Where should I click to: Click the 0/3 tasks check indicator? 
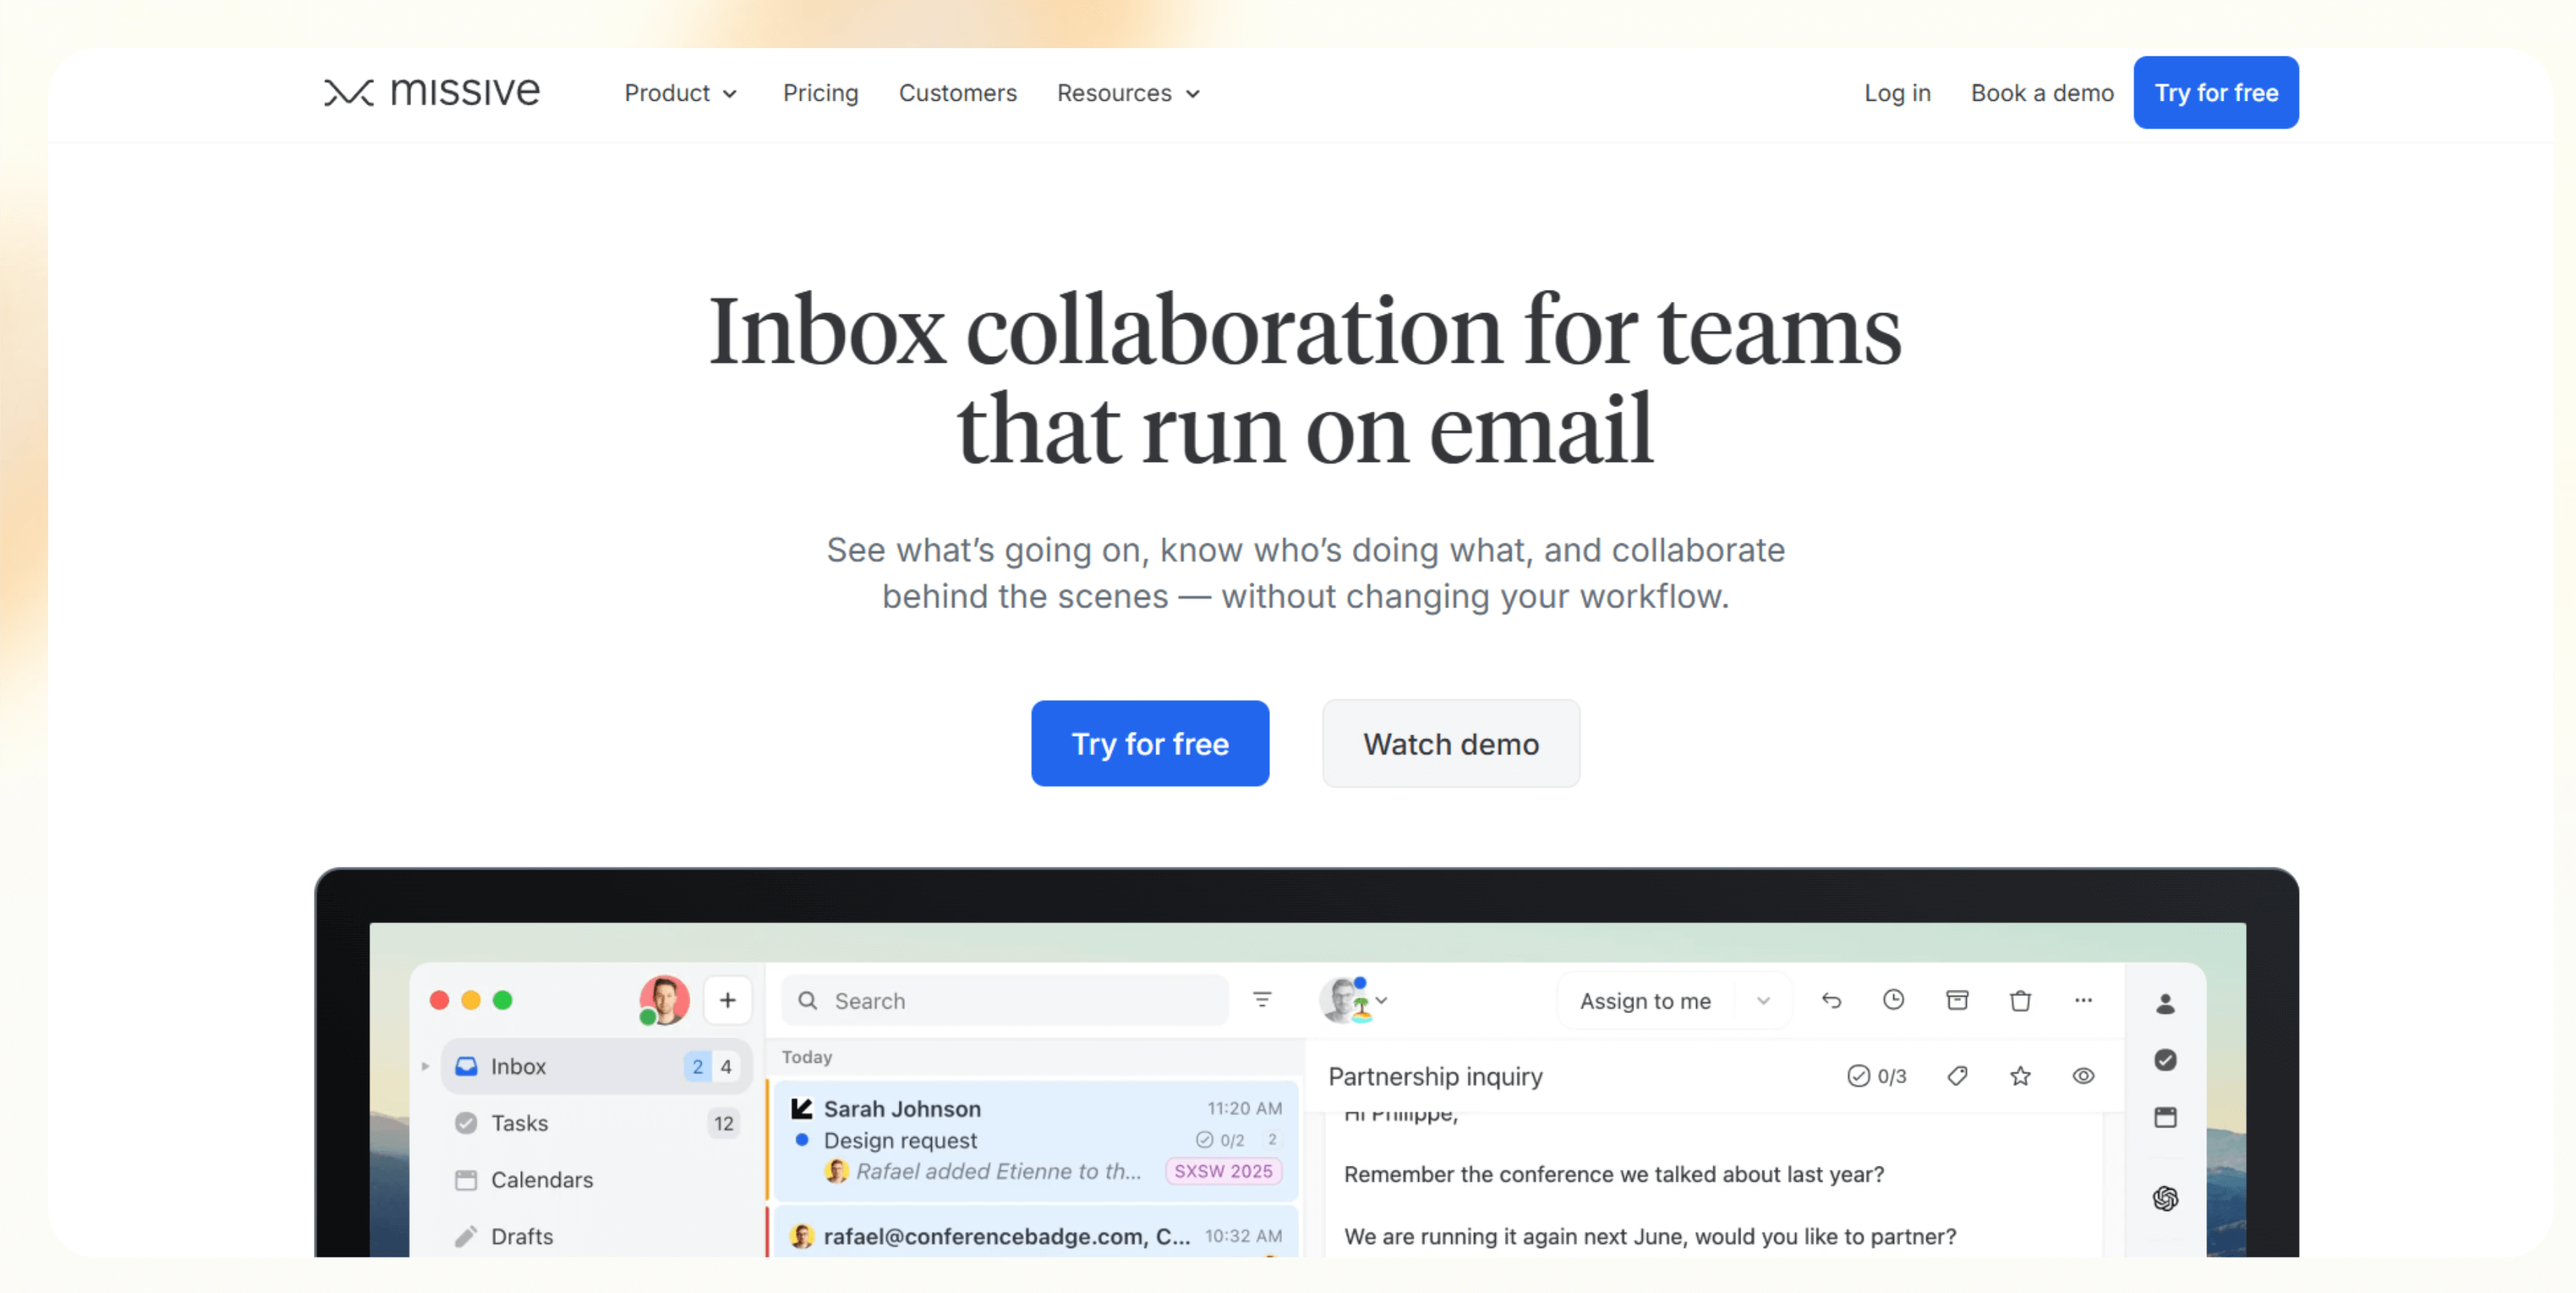point(1876,1076)
